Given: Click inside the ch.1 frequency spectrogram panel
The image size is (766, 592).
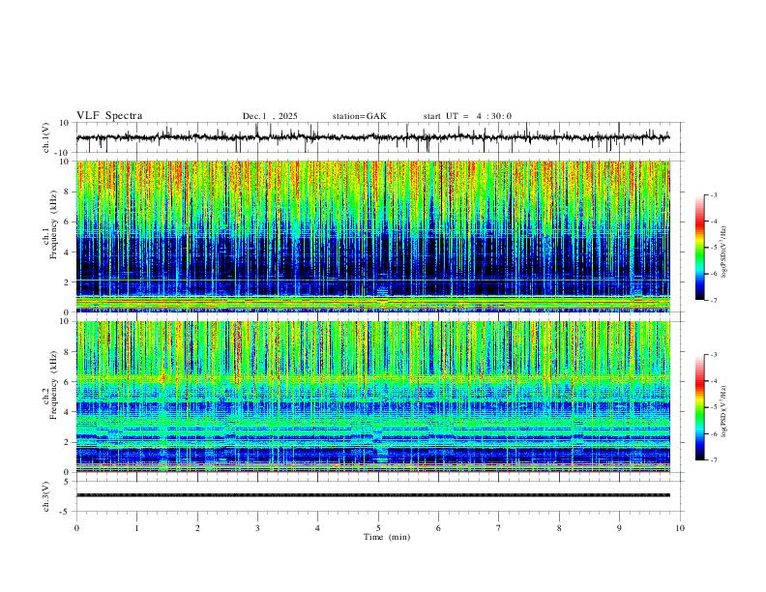Looking at the screenshot, I should (372, 236).
